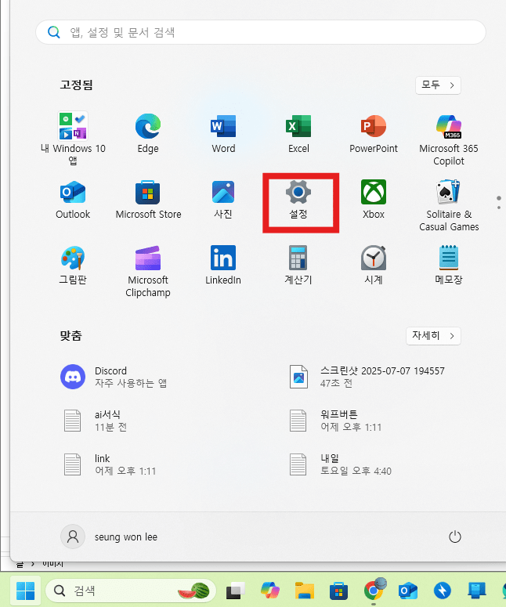Open the 사진 (Photos) app
Viewport: 506px width, 607px height.
click(223, 200)
